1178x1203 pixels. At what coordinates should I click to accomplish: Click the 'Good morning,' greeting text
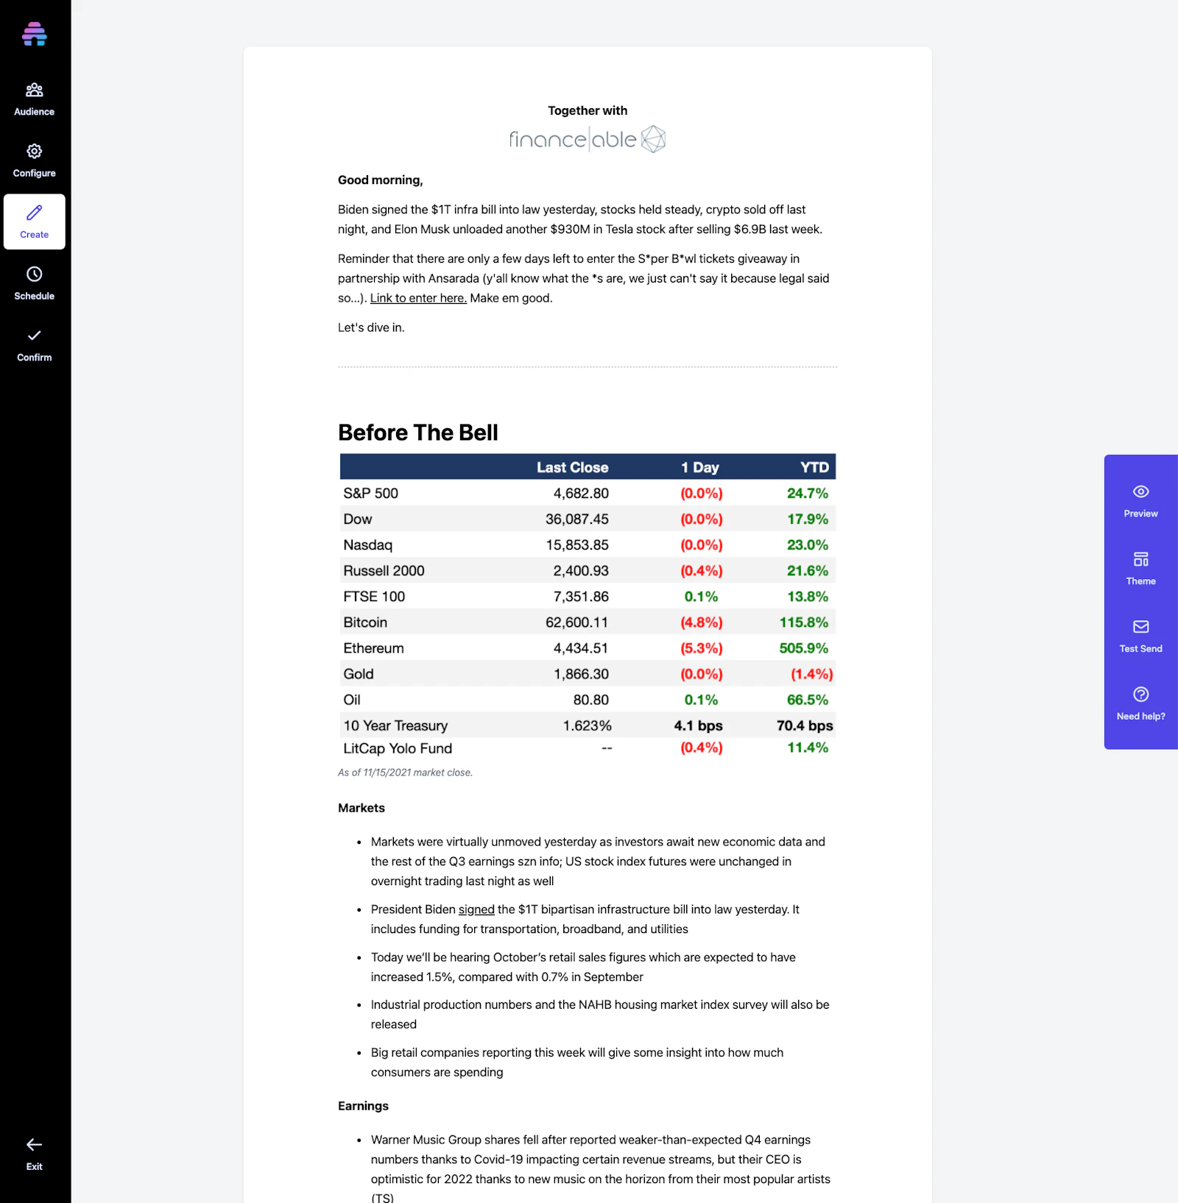380,180
